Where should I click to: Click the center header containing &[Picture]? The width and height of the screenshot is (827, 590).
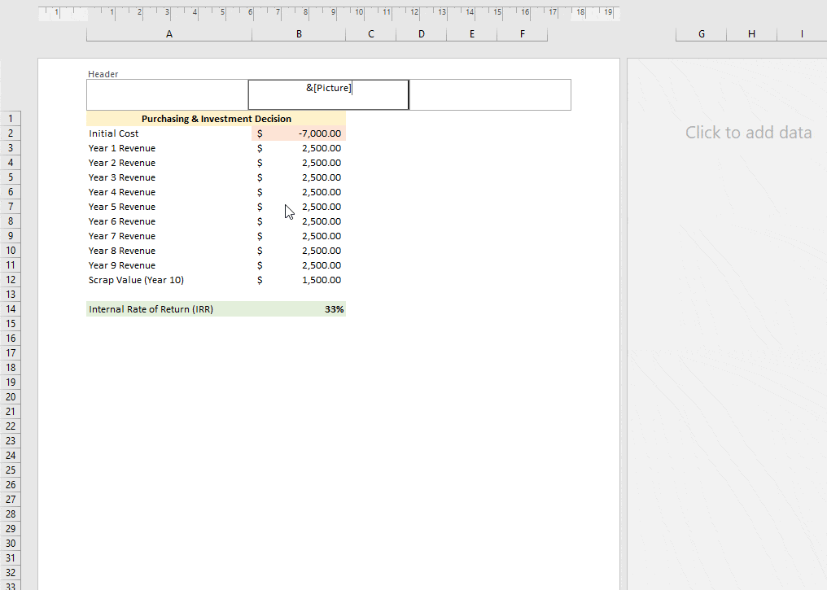point(328,94)
